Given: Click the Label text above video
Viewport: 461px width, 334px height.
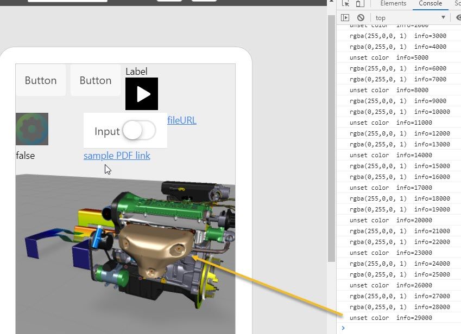Looking at the screenshot, I should tap(136, 72).
